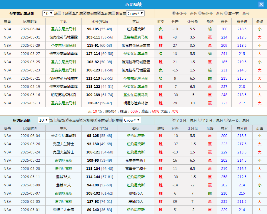Open 明尼苏达森林狼 link in the 2026-05-16 row
Screen dimensions: 267x214
[x=64, y=95]
